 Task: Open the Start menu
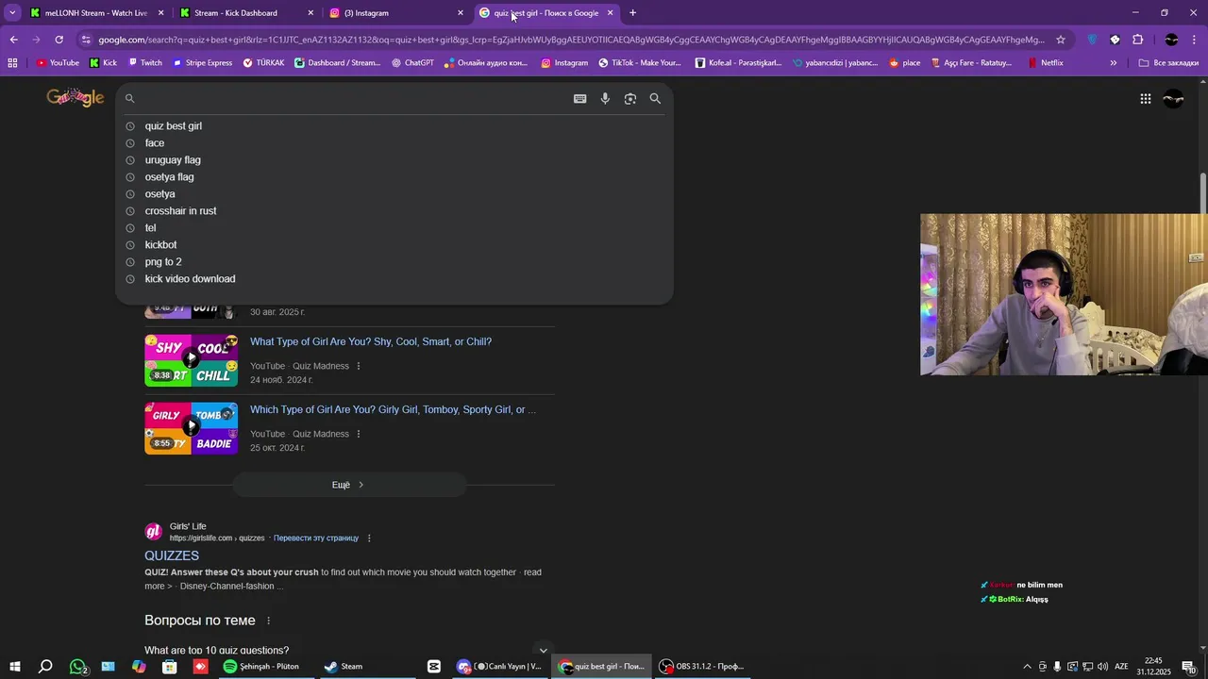(x=14, y=666)
